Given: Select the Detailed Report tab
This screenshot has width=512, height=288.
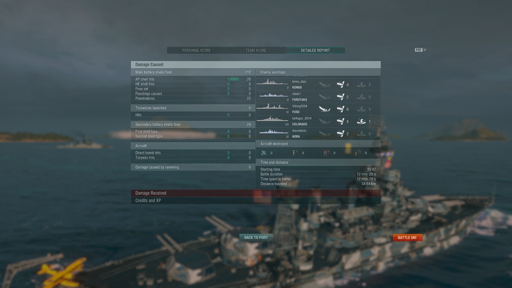Looking at the screenshot, I should click(315, 50).
